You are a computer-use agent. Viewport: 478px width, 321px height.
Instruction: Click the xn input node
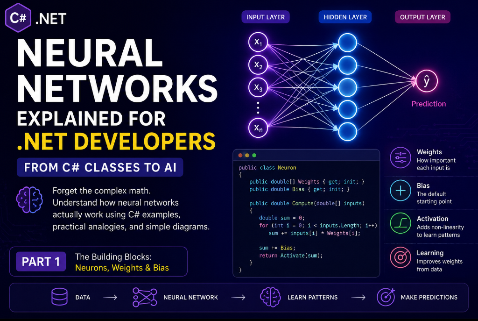click(258, 128)
